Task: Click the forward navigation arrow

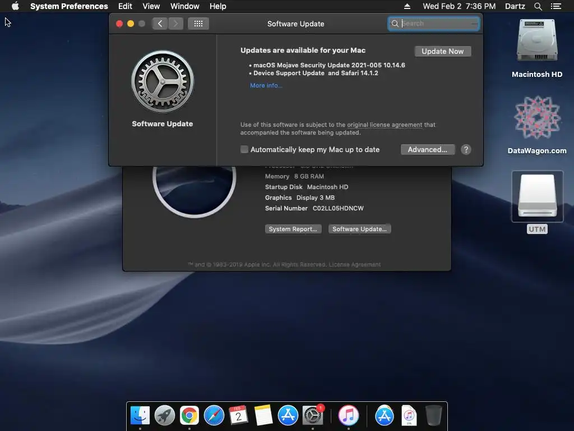Action: click(x=175, y=24)
